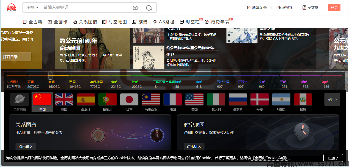Open the 历史年表 menu item

click(217, 22)
